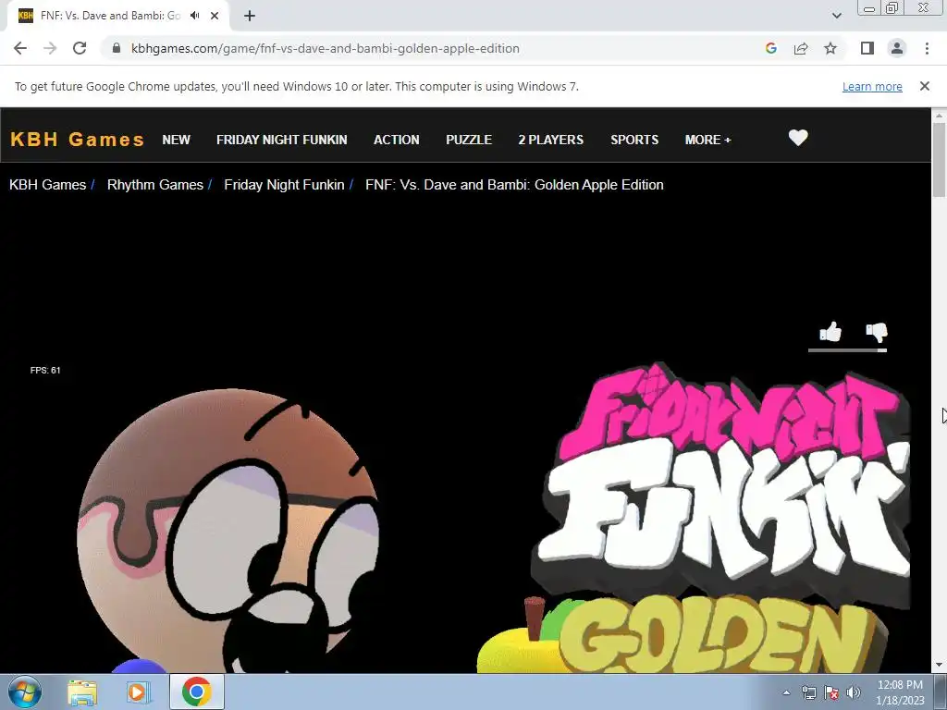This screenshot has width=947, height=710.
Task: Open the NEW games menu item
Action: 177,140
